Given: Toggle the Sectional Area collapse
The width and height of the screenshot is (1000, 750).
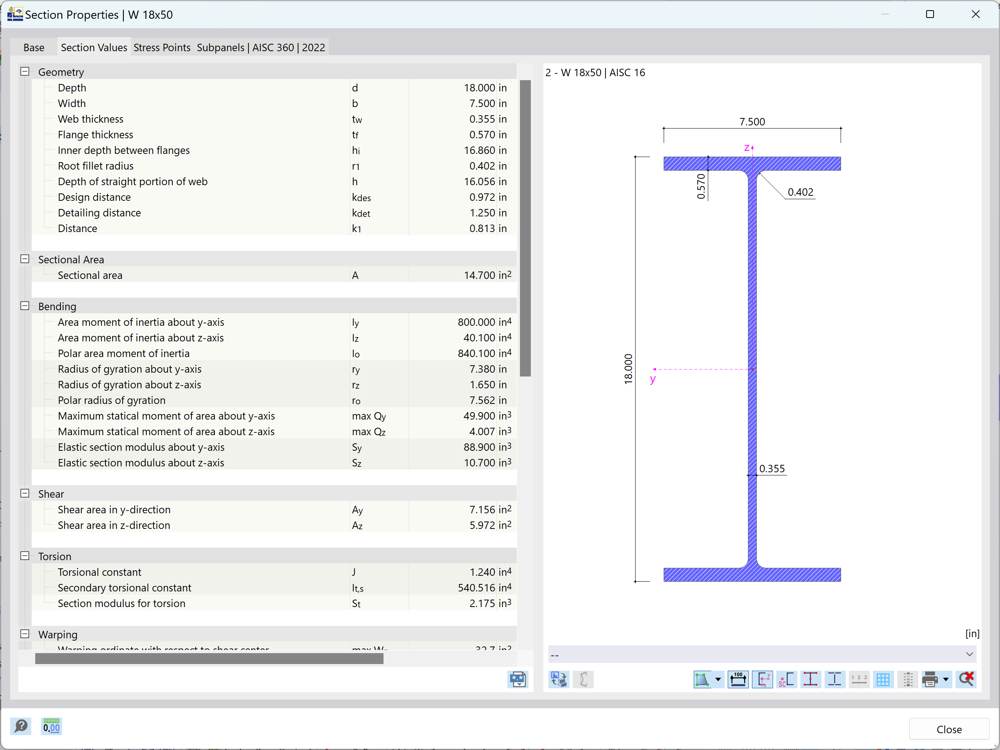Looking at the screenshot, I should tap(24, 259).
